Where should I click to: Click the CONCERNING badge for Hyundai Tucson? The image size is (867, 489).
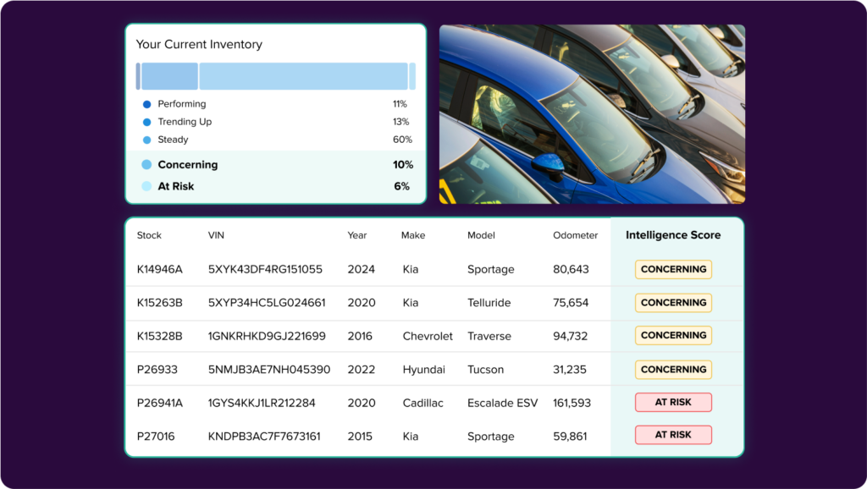pos(673,369)
